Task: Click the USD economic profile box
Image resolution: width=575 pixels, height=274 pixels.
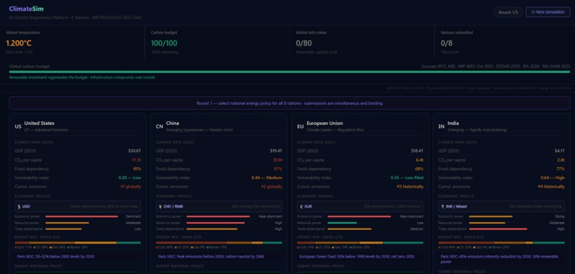Action: [78, 206]
